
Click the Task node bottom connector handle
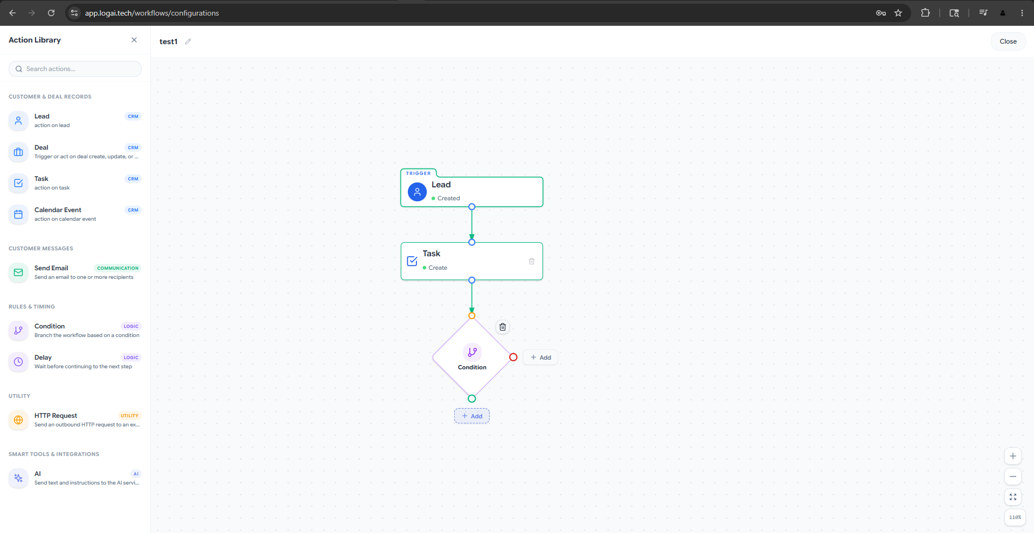(472, 280)
